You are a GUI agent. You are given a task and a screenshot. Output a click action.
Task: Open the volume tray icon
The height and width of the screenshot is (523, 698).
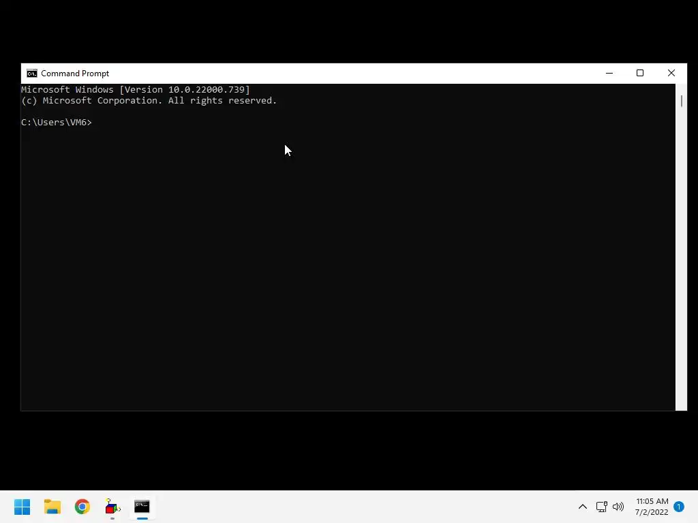(x=618, y=507)
